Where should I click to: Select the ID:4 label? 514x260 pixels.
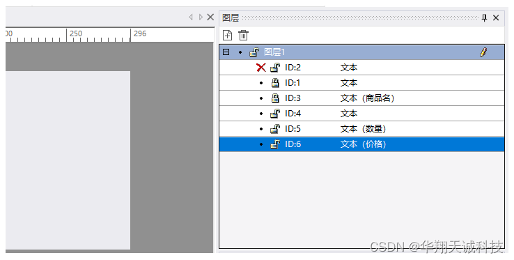coord(293,114)
